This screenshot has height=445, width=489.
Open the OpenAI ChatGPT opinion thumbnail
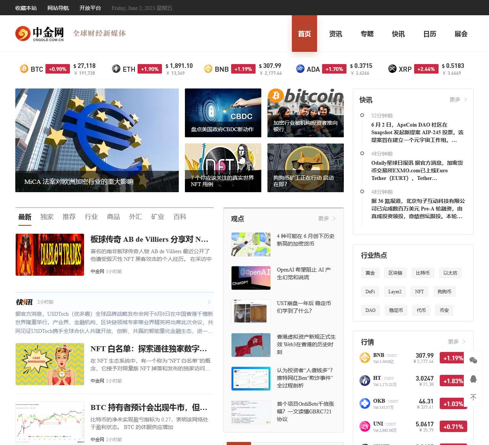coord(251,278)
